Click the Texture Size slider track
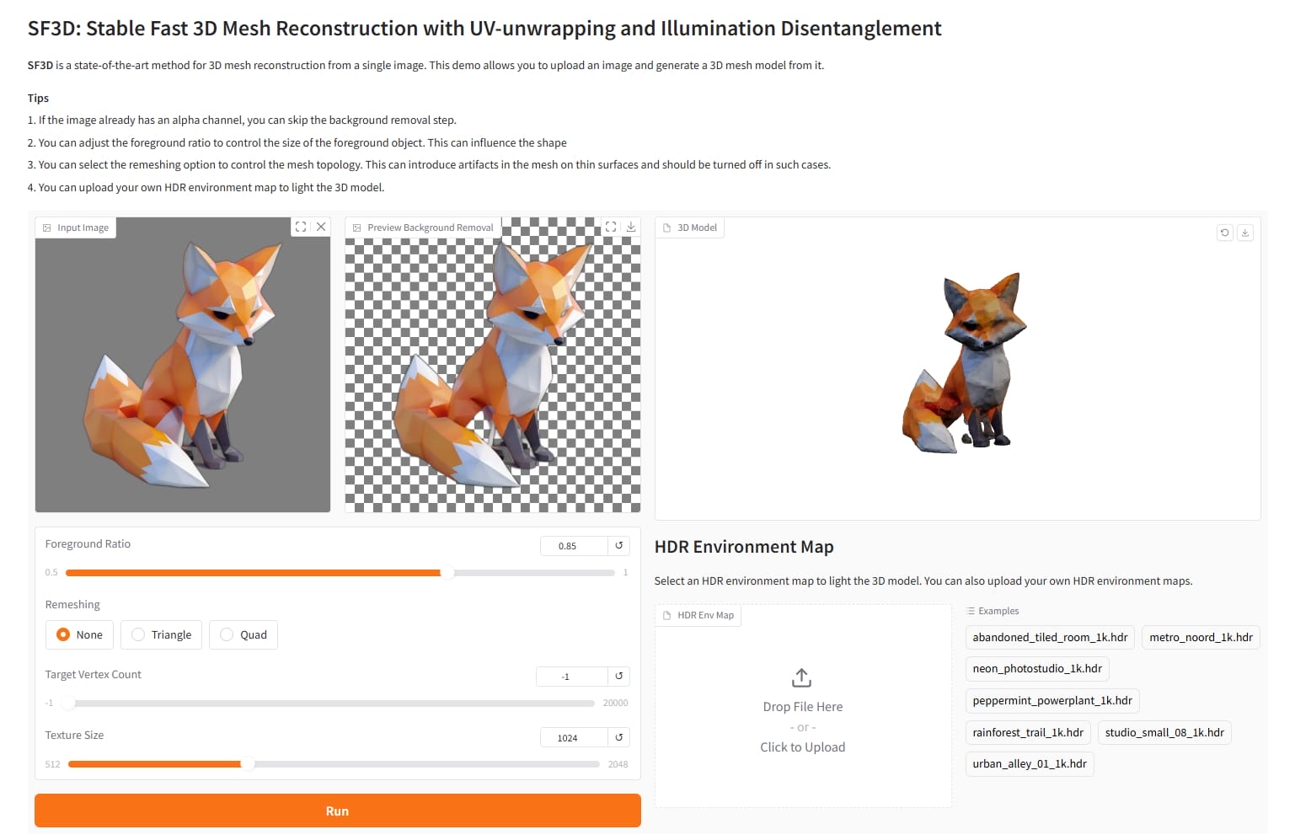Viewport: 1295px width, 840px height. 421,764
